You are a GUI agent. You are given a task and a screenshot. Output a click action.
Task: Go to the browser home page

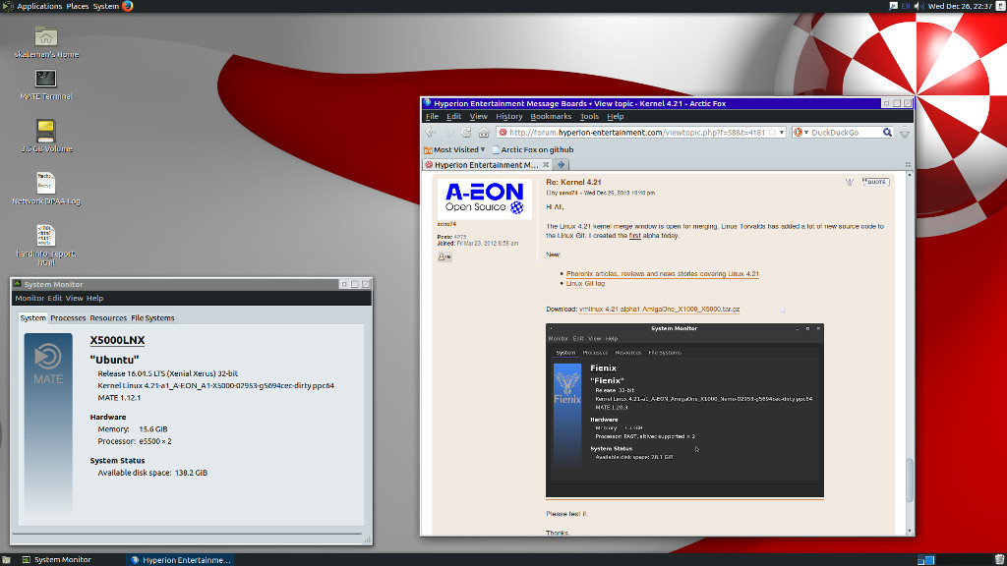[484, 133]
